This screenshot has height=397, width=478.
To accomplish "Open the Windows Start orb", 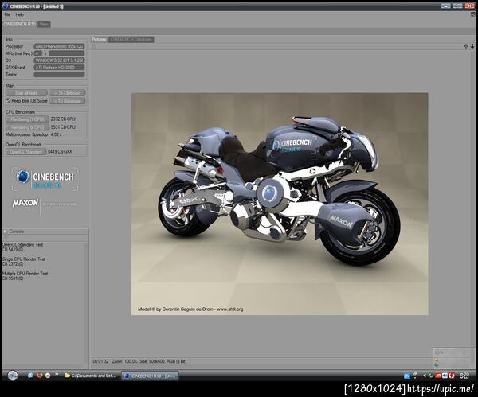I will (13, 375).
